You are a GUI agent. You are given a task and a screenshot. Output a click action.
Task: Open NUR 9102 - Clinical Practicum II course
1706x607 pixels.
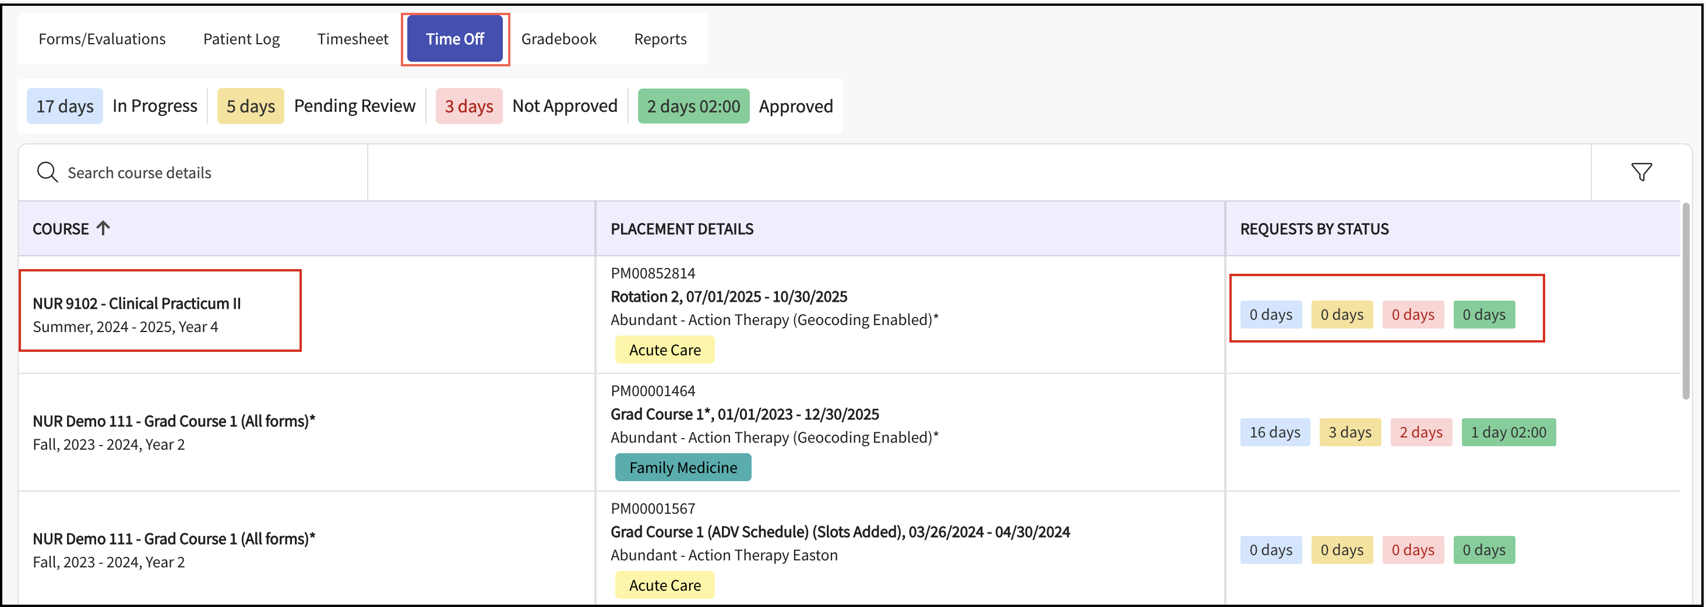tap(136, 303)
